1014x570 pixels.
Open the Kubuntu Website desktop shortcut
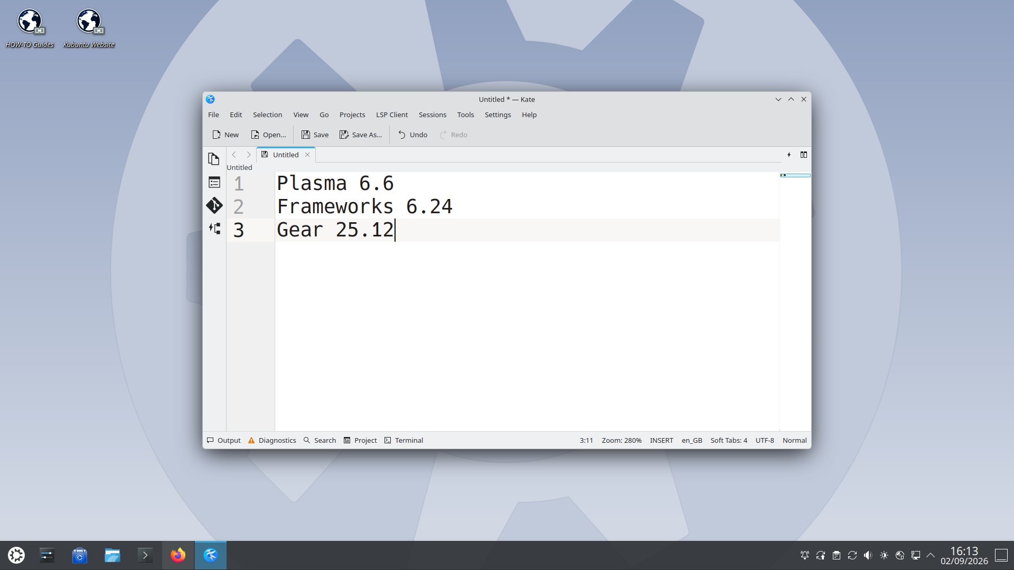89,28
